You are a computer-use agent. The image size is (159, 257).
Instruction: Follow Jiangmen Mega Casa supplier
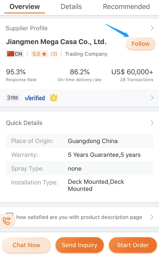click(141, 44)
